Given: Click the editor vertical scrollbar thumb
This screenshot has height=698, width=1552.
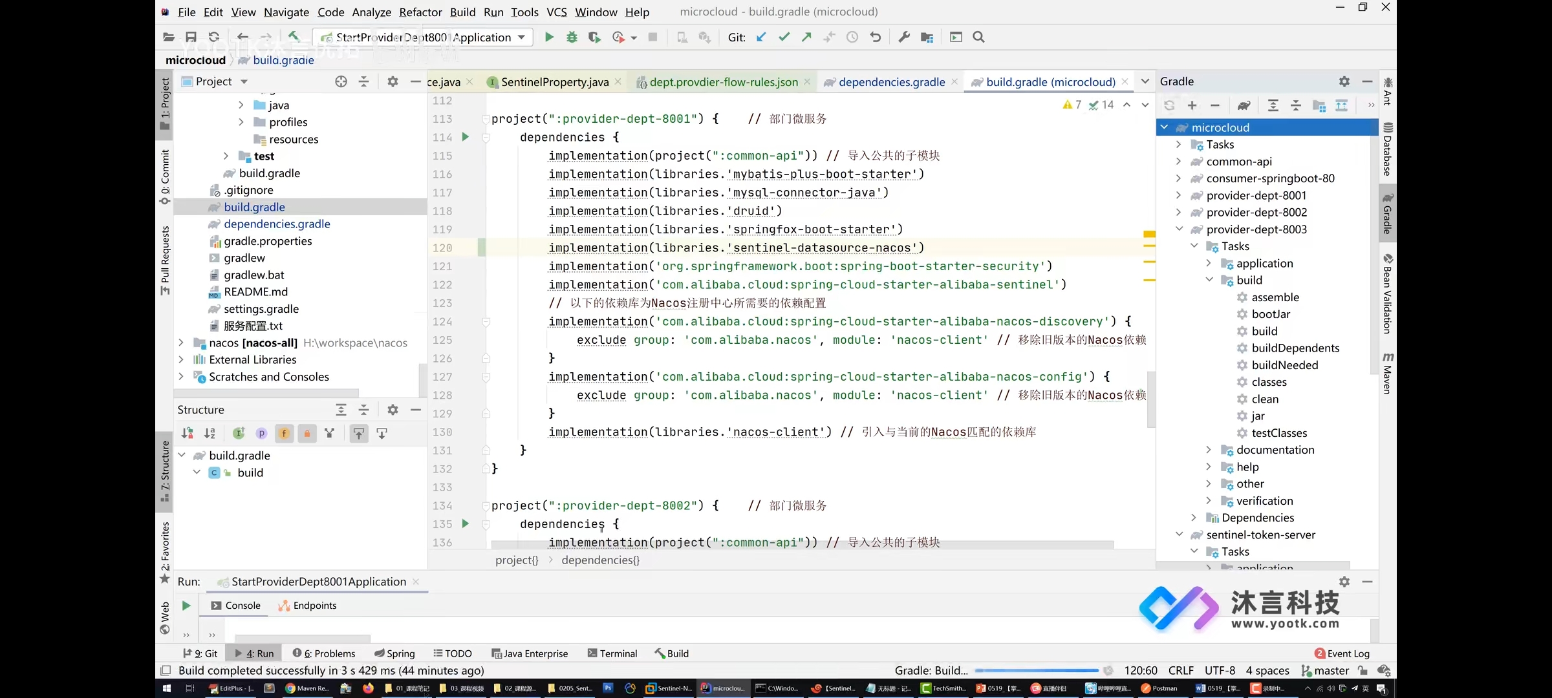Looking at the screenshot, I should 1151,399.
